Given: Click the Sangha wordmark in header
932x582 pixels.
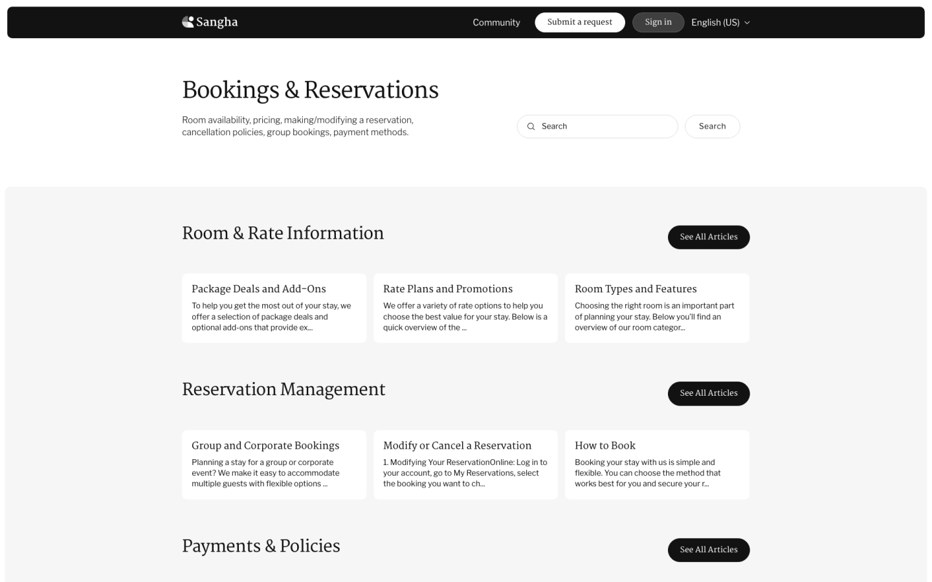Looking at the screenshot, I should 217,22.
